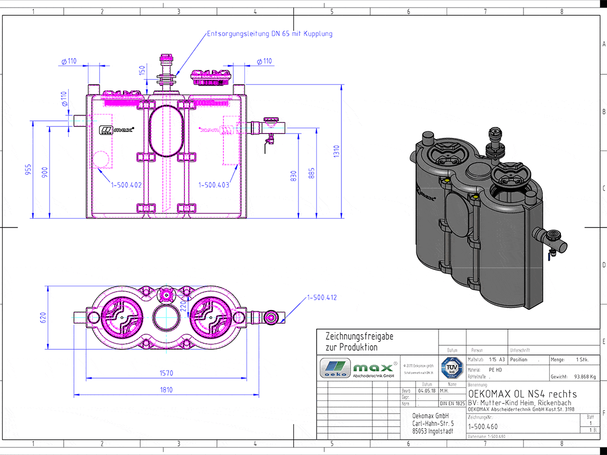
Task: Click the 'Entsorgungsleitung DN 65 mit Kupplung' annotation
Action: coord(270,34)
